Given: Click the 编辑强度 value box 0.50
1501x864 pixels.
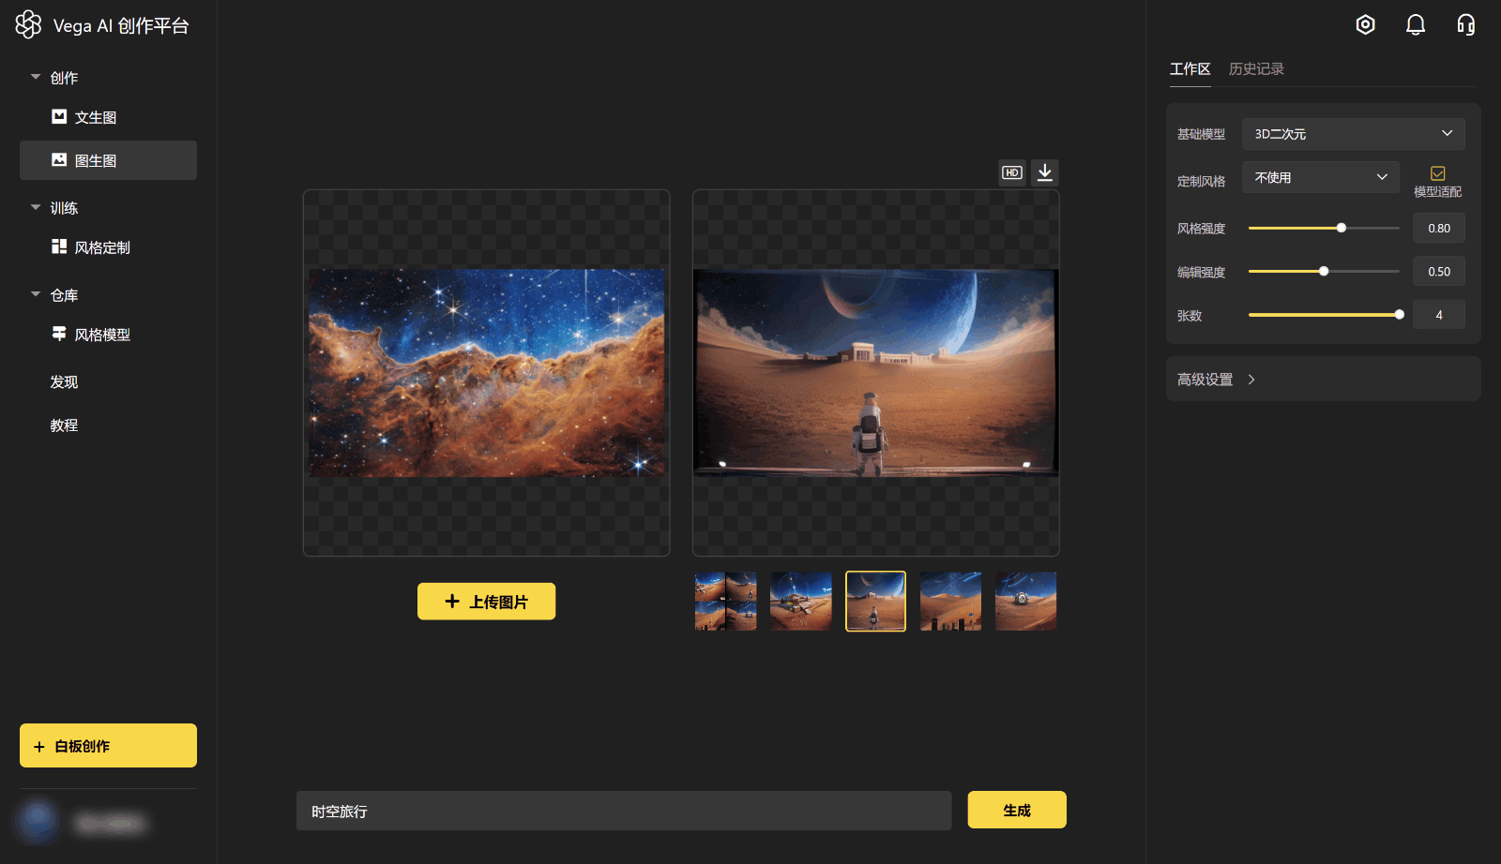Looking at the screenshot, I should (x=1439, y=271).
